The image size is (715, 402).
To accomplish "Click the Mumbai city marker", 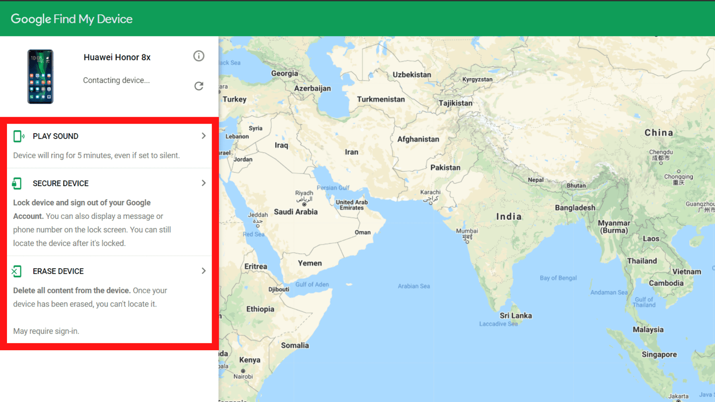I will tap(467, 242).
